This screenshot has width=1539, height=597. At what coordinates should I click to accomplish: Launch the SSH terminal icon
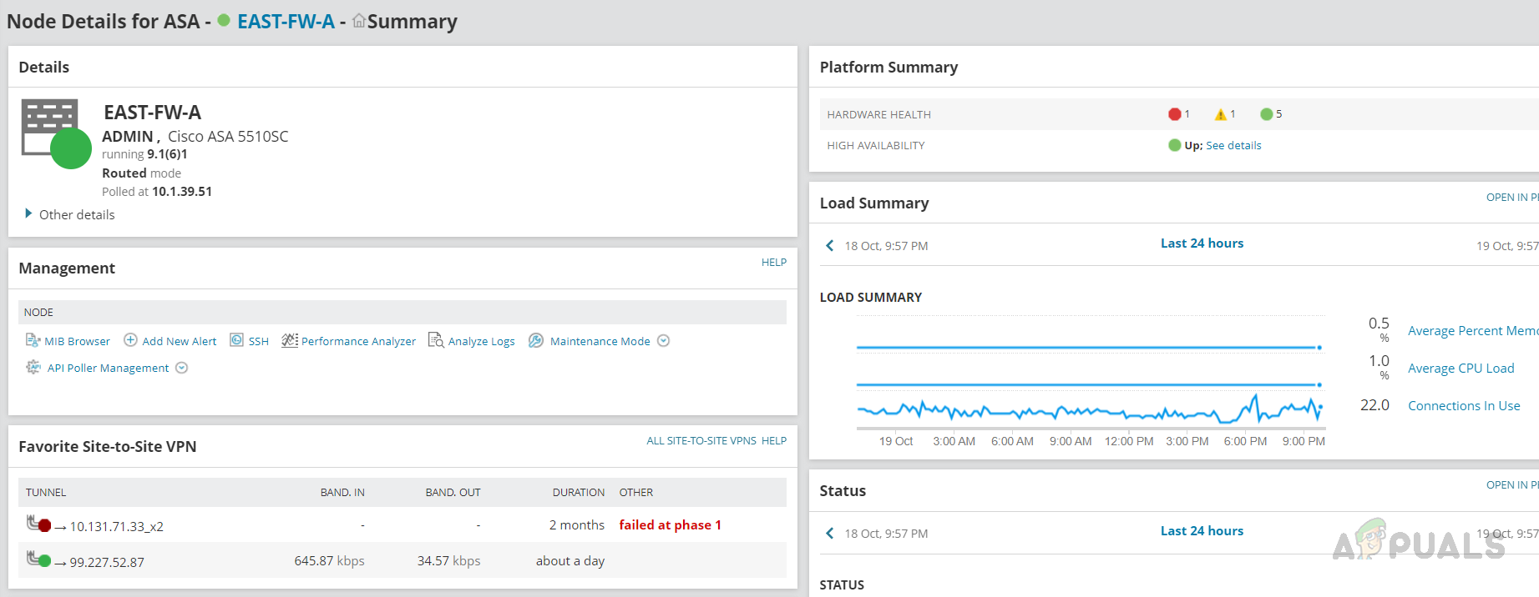[x=236, y=340]
